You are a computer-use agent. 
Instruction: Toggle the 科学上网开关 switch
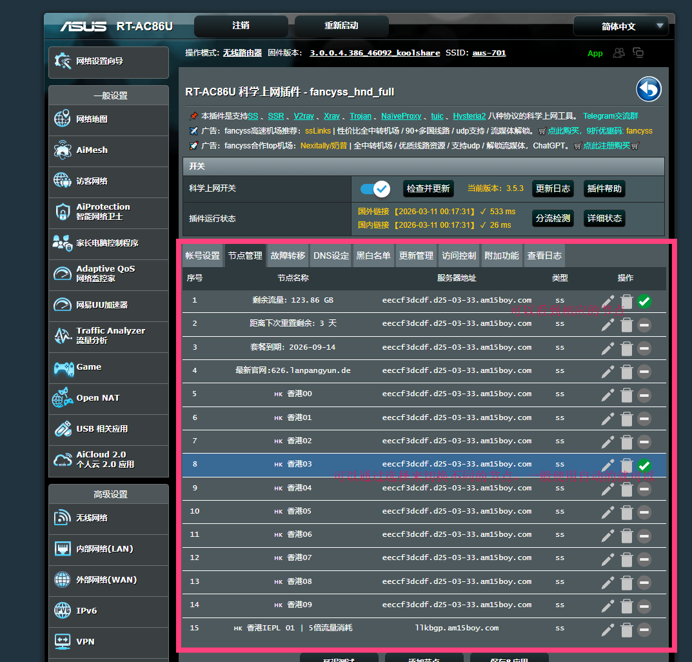[375, 189]
